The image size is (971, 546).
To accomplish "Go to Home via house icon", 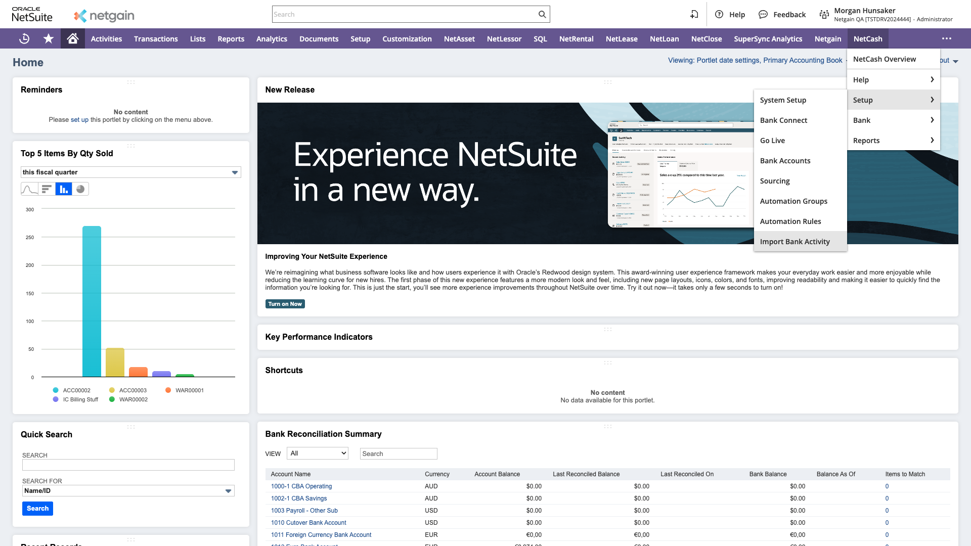I will pos(73,39).
